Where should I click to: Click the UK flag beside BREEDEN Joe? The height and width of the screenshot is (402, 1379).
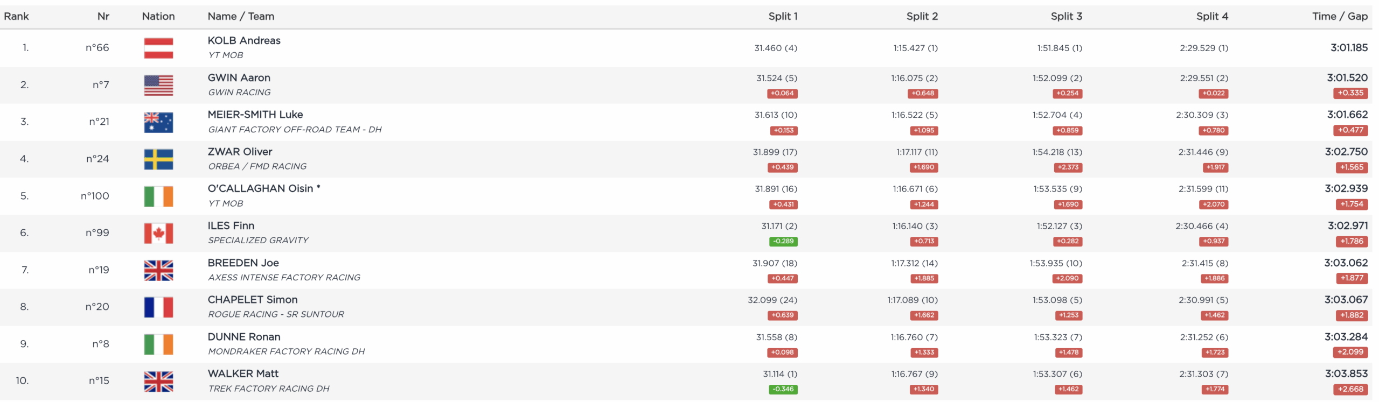158,270
